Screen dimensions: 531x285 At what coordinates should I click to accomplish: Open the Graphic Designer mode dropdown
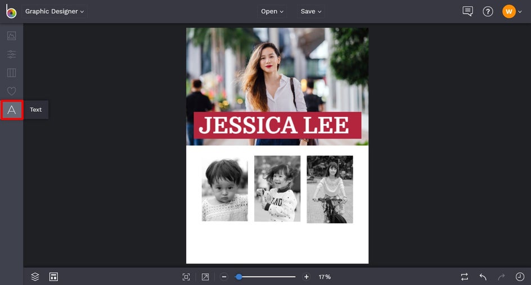[54, 11]
